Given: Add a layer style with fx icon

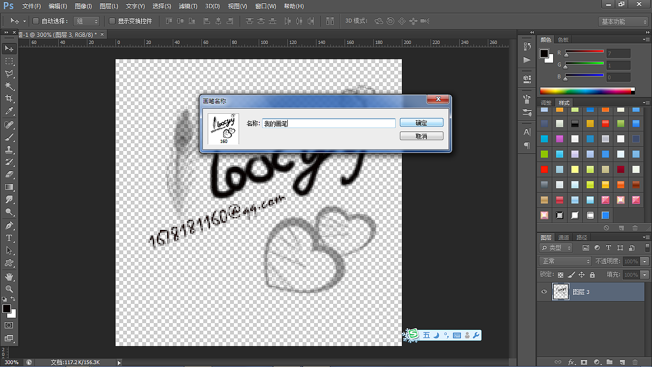Looking at the screenshot, I should pos(571,362).
